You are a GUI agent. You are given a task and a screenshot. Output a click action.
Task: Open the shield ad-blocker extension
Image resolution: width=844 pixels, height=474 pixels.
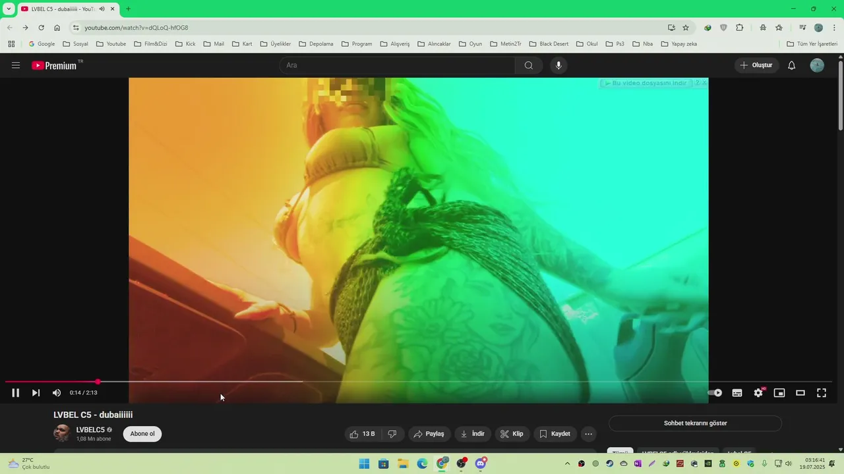723,28
